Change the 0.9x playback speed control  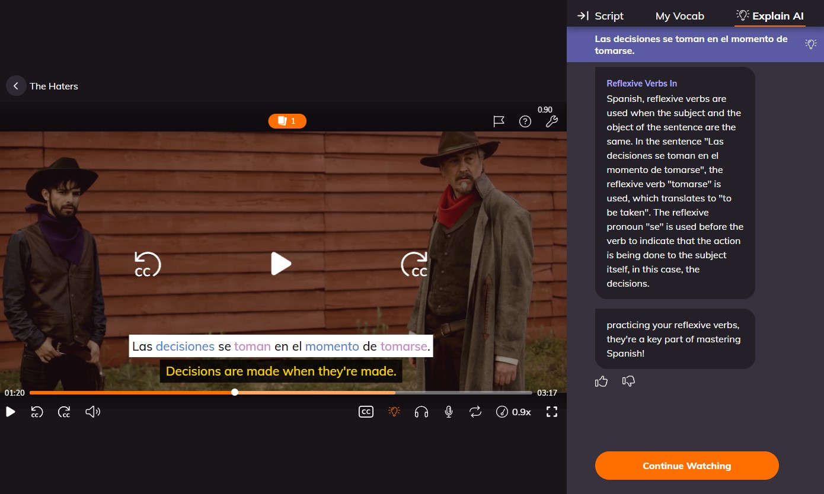pos(513,412)
